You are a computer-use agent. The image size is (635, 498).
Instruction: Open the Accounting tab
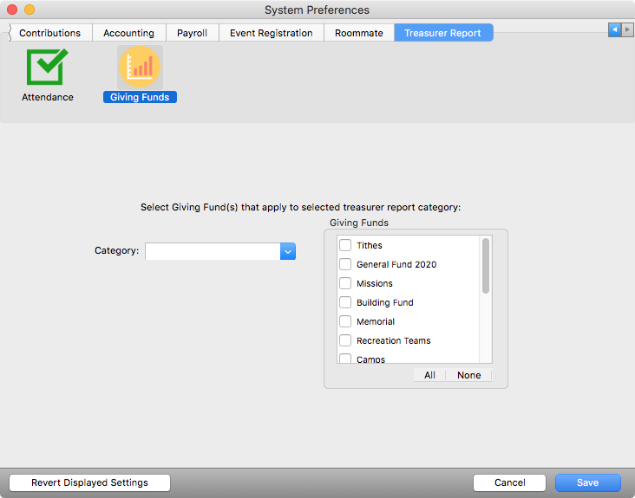128,33
